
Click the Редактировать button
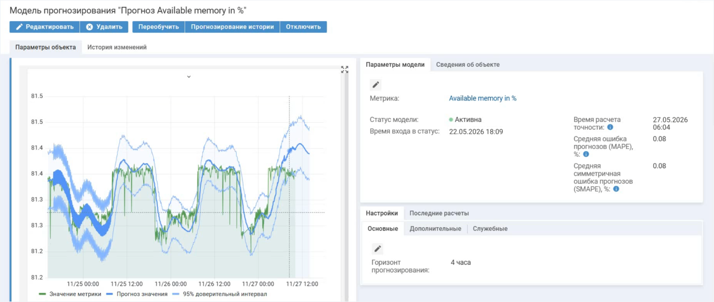point(45,27)
